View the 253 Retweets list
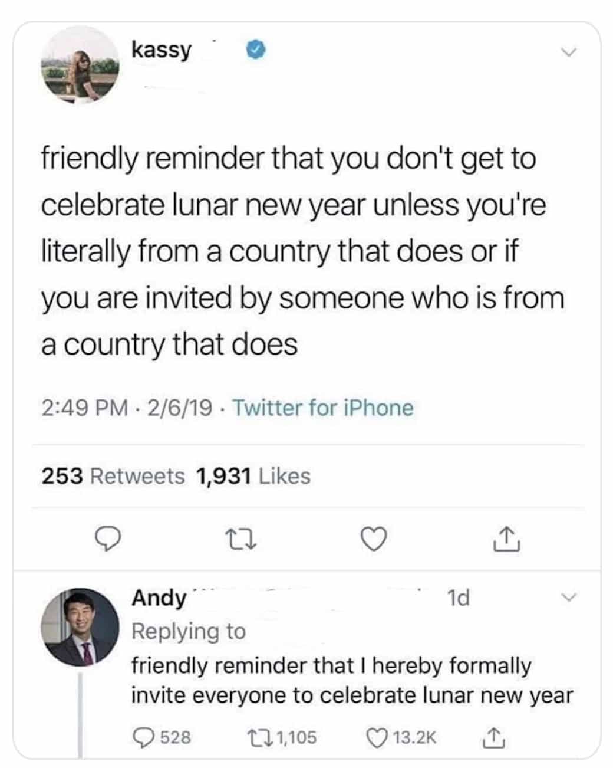Viewport: 613px width, 768px height. pos(113,475)
